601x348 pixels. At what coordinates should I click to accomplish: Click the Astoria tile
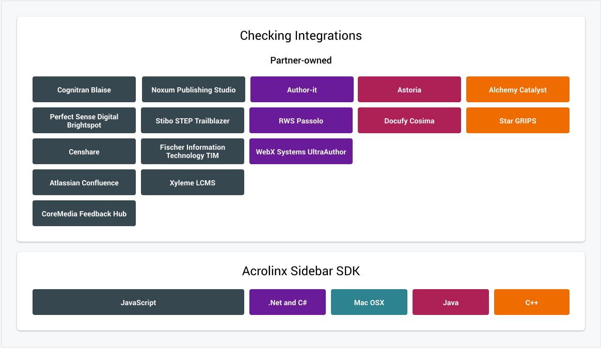409,89
